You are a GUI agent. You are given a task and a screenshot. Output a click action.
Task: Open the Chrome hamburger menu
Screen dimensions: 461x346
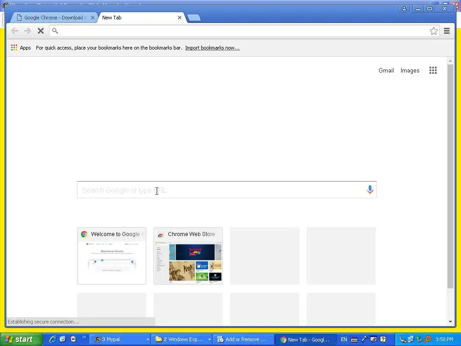447,31
